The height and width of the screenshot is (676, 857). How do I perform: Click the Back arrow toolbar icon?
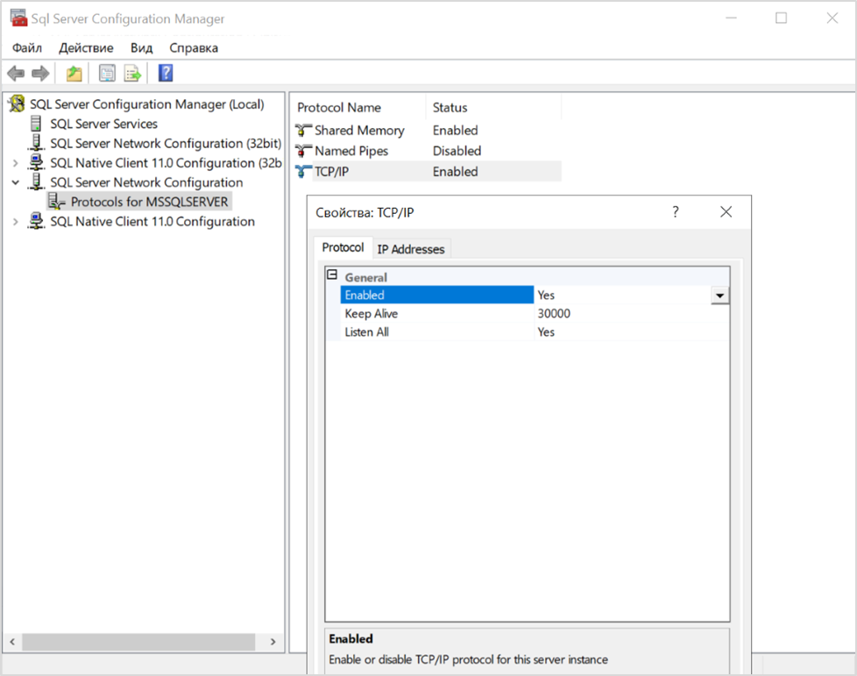(x=16, y=73)
